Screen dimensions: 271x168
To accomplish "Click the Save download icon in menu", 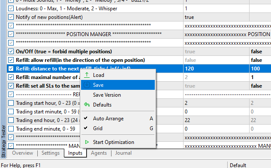I will [x=87, y=85].
